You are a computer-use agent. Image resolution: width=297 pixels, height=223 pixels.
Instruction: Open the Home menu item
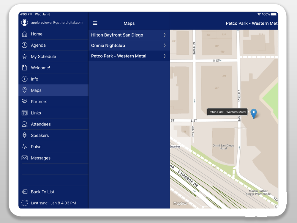point(53,34)
